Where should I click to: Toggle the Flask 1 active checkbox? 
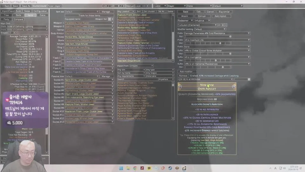click(x=63, y=58)
